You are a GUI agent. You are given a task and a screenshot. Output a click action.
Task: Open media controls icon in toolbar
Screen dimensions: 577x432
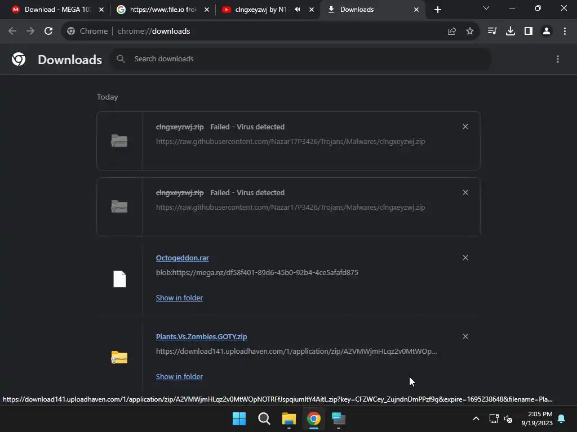point(492,31)
